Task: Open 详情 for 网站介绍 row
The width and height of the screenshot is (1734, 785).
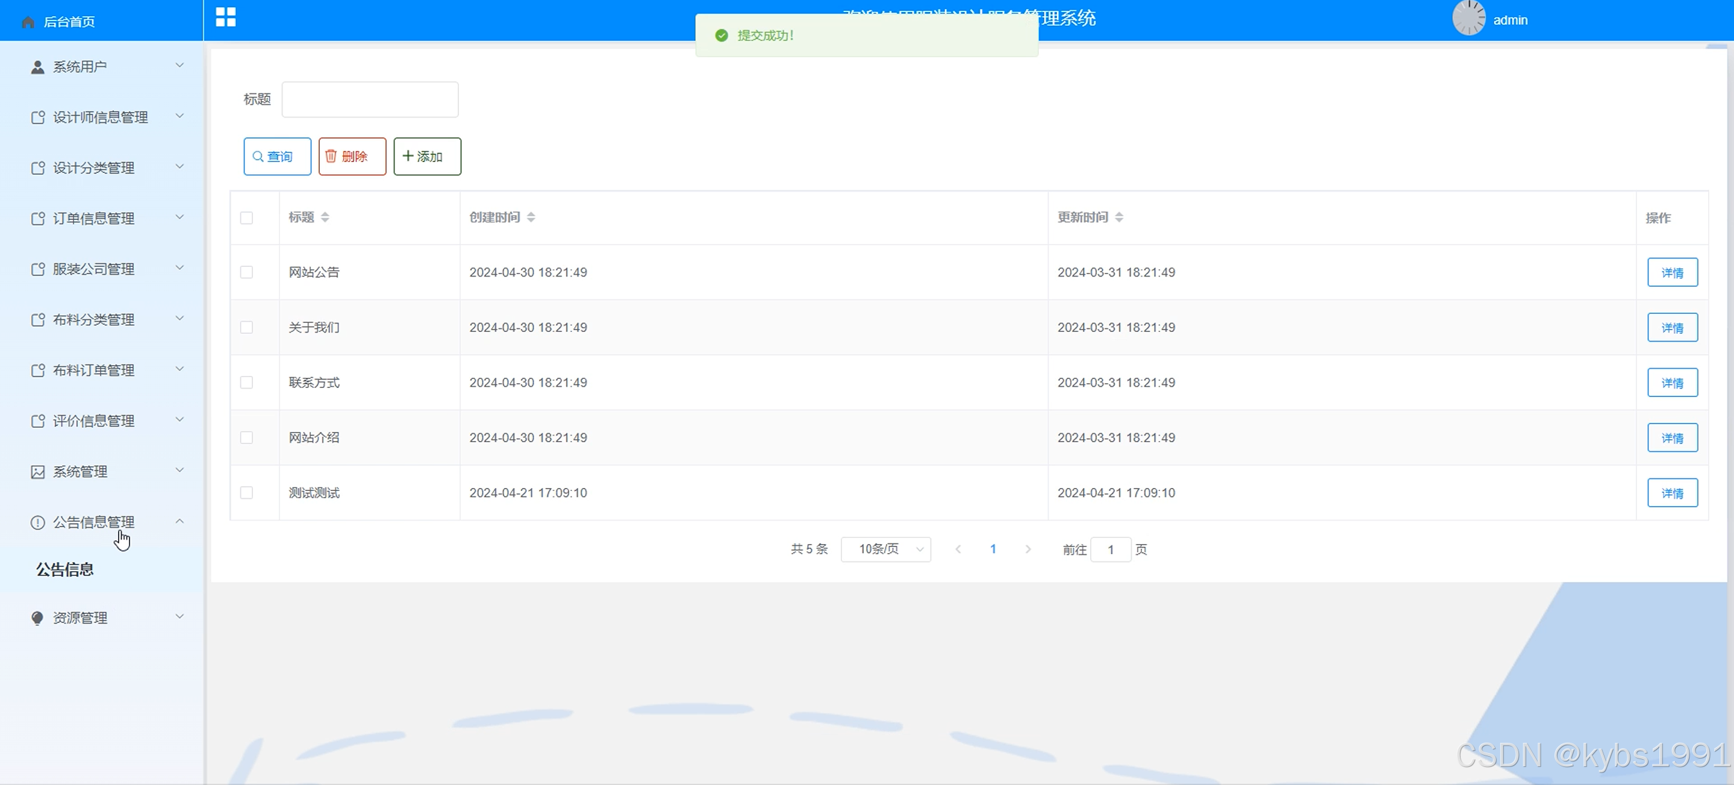Action: 1672,437
